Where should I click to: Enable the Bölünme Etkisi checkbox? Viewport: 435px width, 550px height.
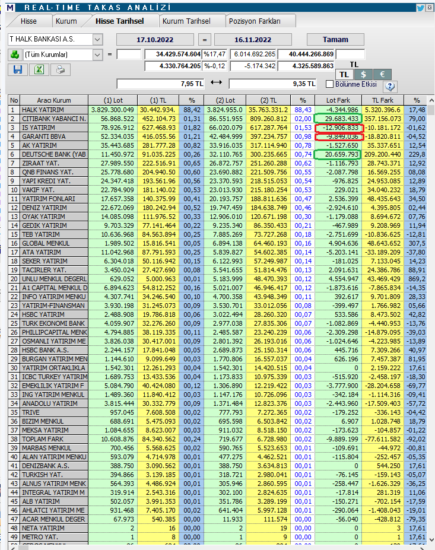point(329,84)
